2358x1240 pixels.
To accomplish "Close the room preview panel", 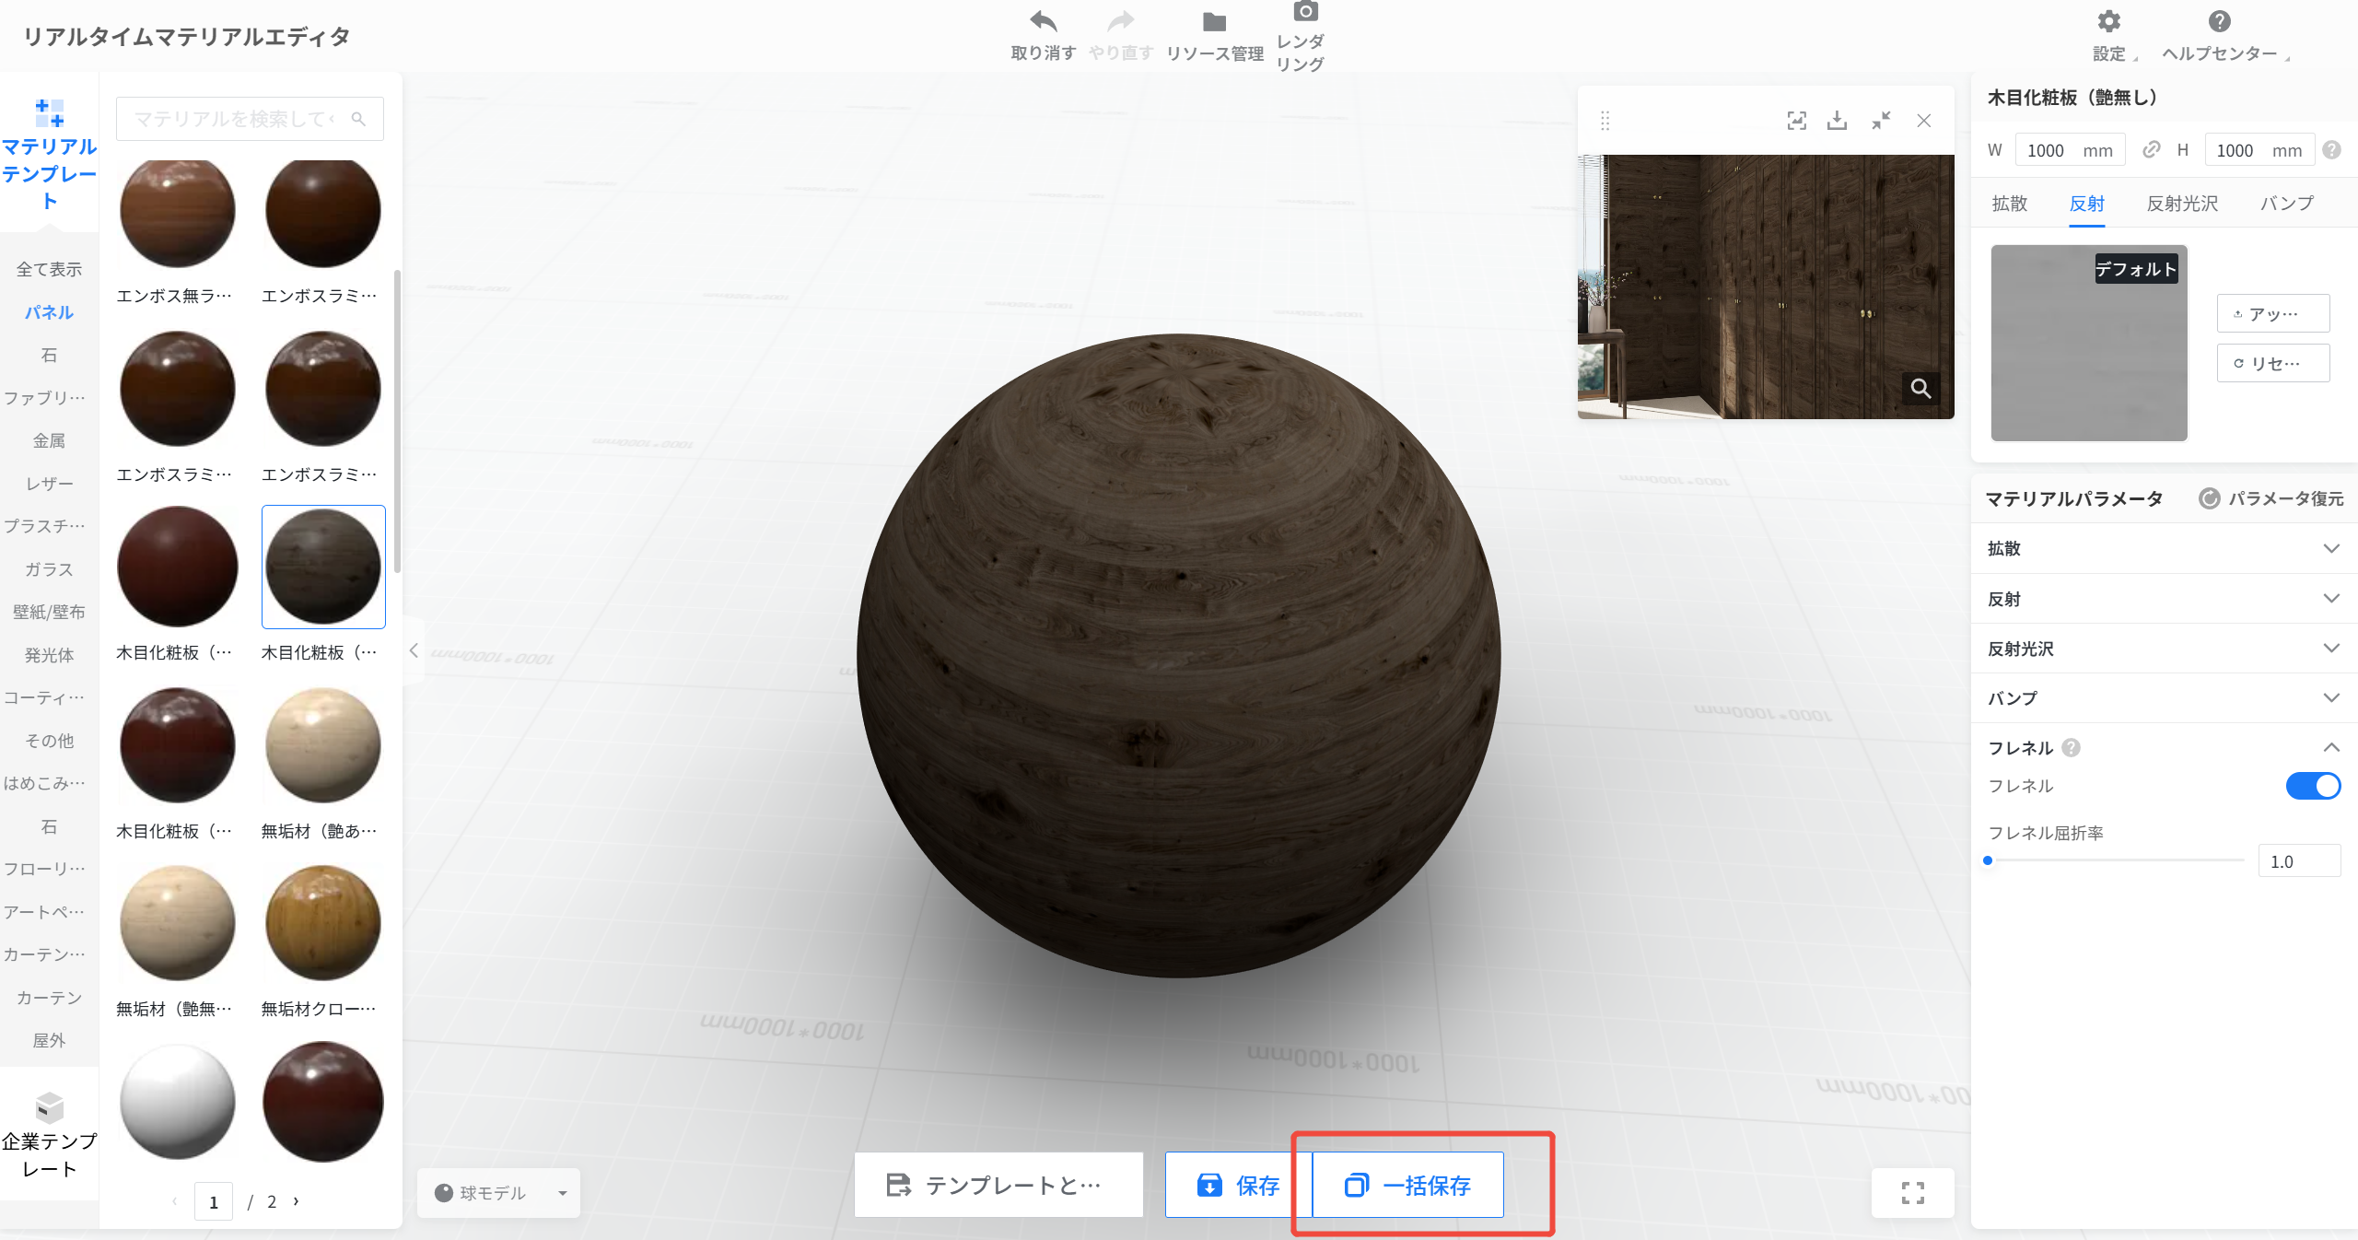I will coord(1924,121).
